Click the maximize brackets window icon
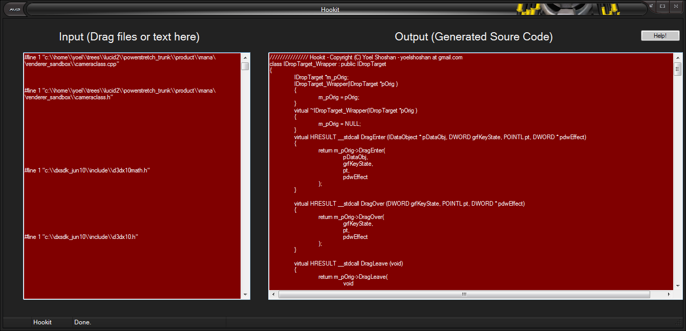The image size is (686, 331). click(x=662, y=6)
